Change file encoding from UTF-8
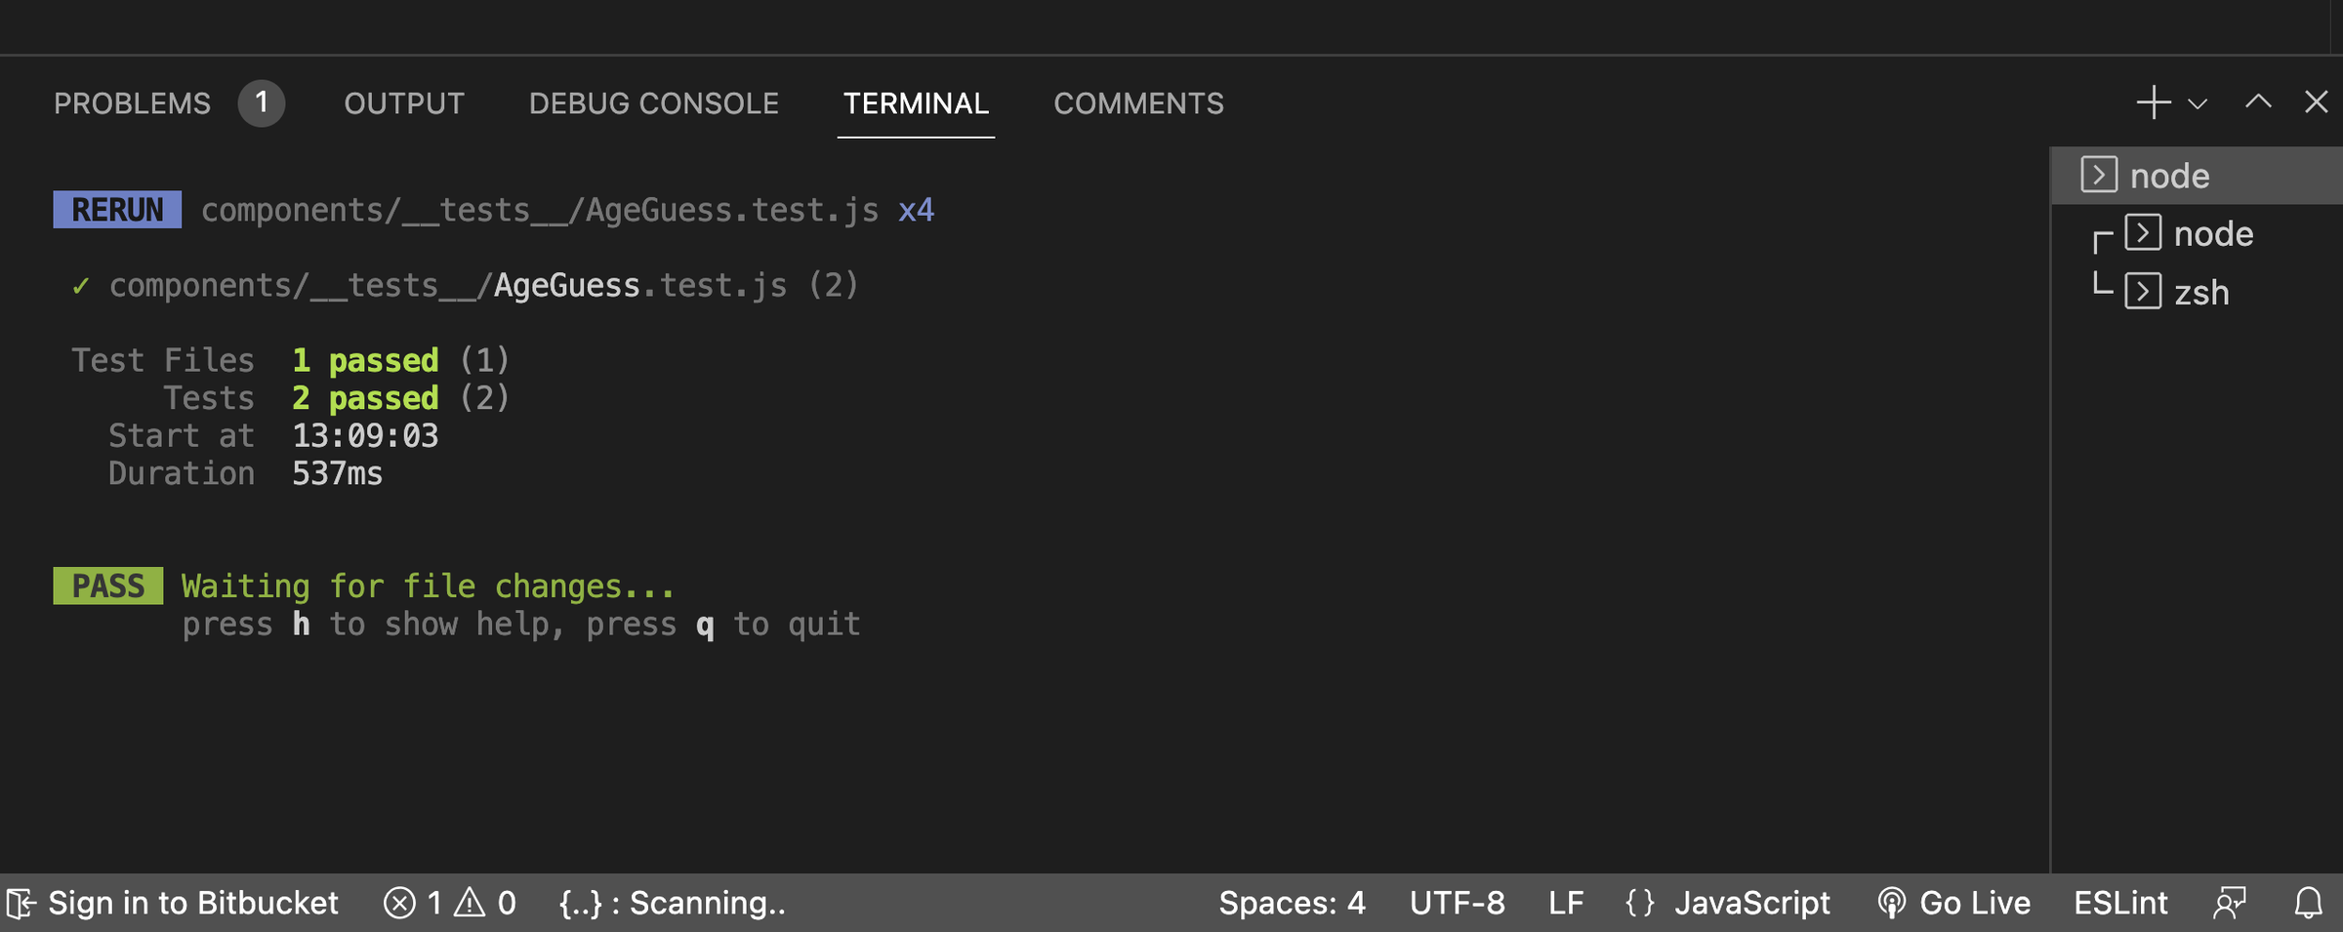 point(1457,903)
